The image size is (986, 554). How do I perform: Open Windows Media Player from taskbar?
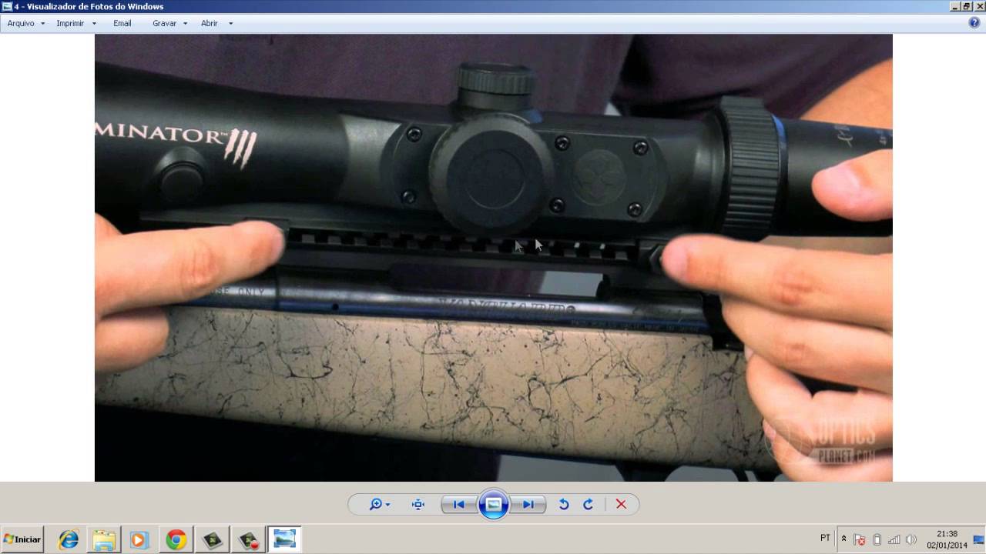click(x=139, y=539)
